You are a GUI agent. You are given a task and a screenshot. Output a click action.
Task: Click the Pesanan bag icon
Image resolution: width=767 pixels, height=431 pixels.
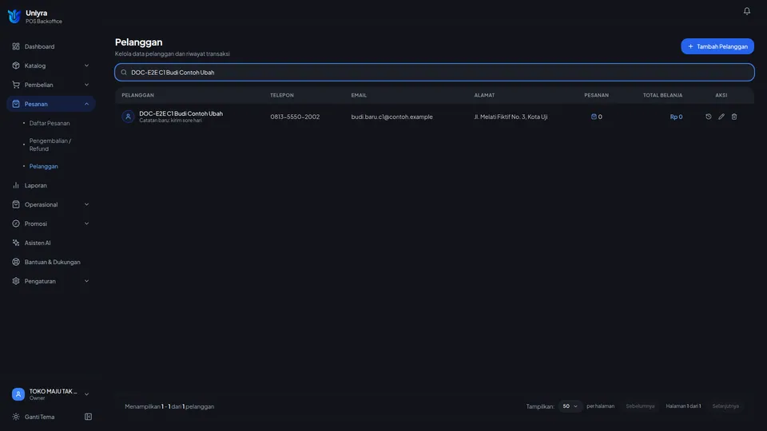[16, 104]
